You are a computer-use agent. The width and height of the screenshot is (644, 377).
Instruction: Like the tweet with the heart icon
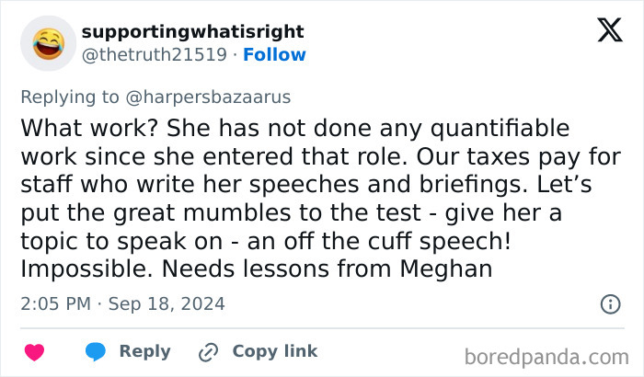34,351
